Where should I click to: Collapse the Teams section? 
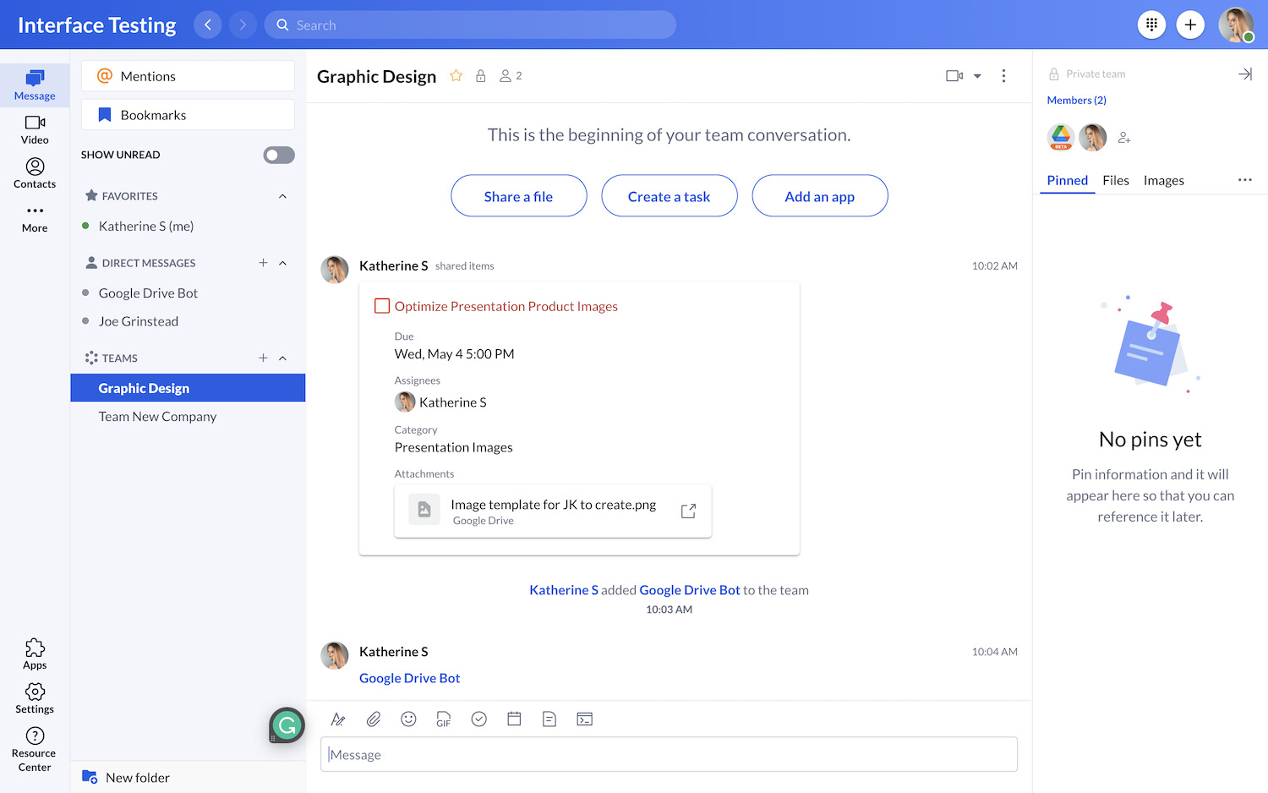point(282,358)
